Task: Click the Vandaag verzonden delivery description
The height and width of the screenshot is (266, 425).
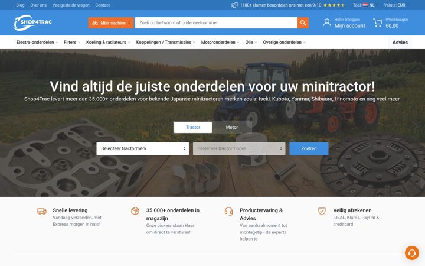Action: coord(77,221)
